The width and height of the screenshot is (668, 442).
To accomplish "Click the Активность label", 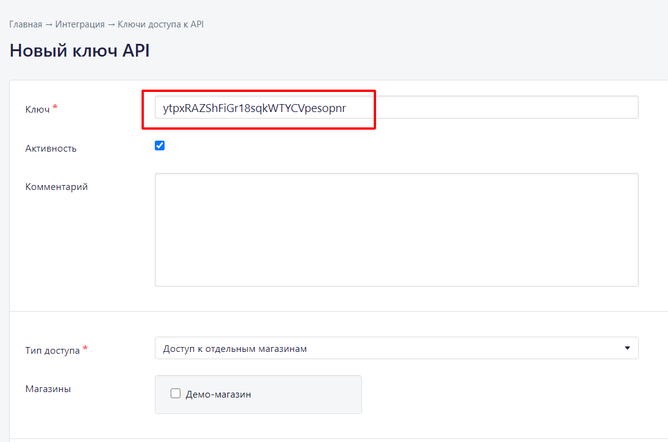I will 51,148.
